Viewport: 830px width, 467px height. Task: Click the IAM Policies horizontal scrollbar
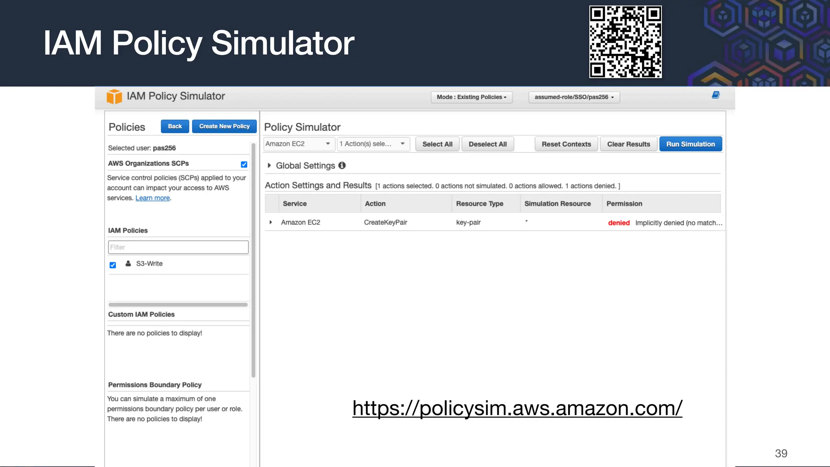click(x=178, y=304)
